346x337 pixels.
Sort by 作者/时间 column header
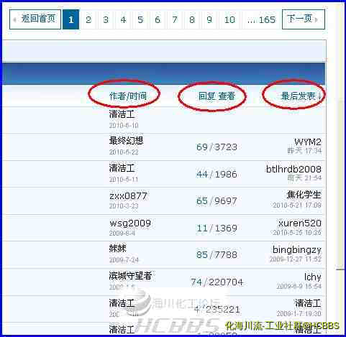[x=128, y=96]
